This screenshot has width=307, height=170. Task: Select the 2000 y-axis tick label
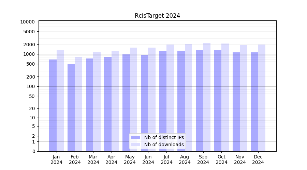pos(29,45)
